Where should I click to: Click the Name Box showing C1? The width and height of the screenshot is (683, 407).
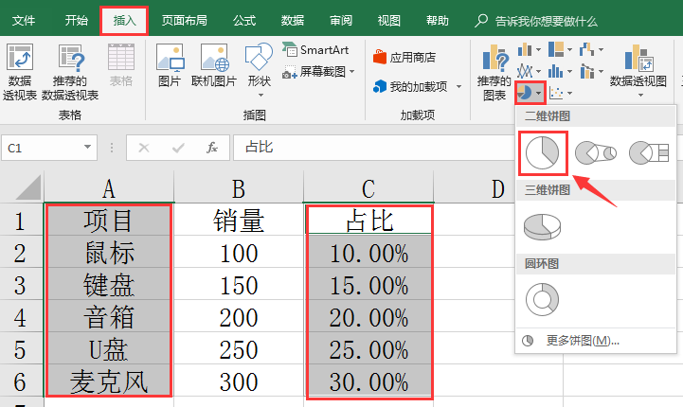pyautogui.click(x=49, y=148)
